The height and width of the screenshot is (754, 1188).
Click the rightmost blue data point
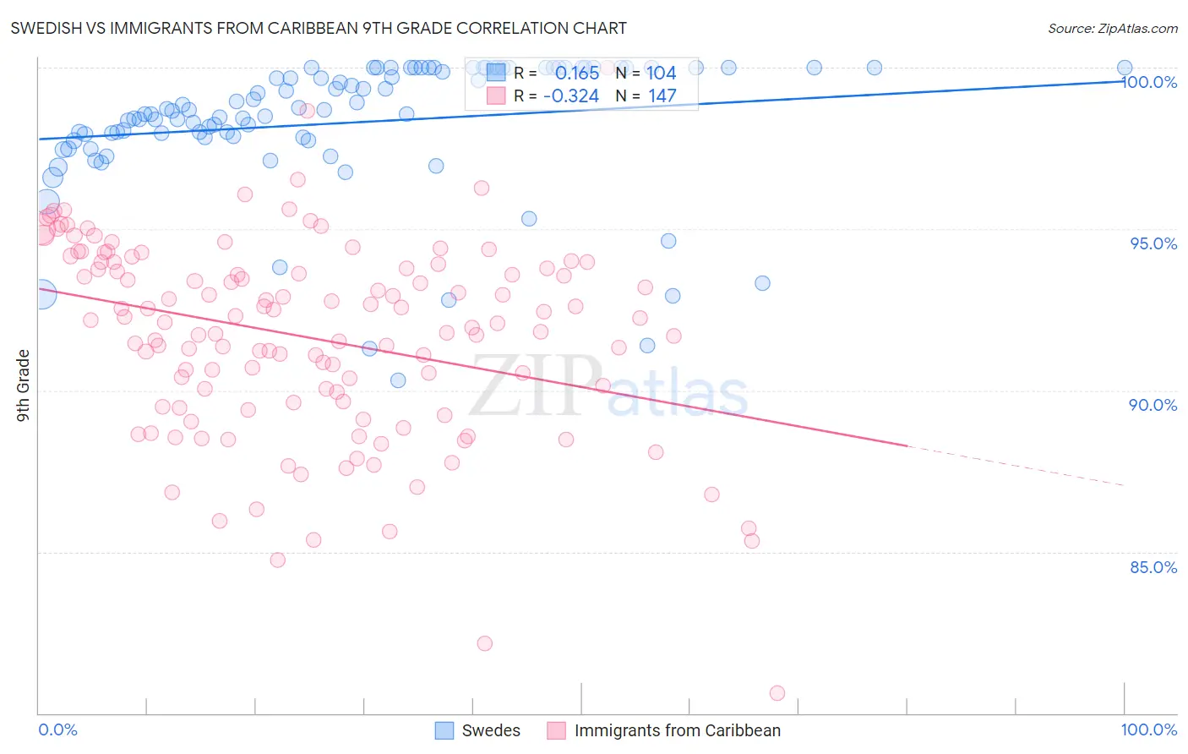tap(1125, 68)
